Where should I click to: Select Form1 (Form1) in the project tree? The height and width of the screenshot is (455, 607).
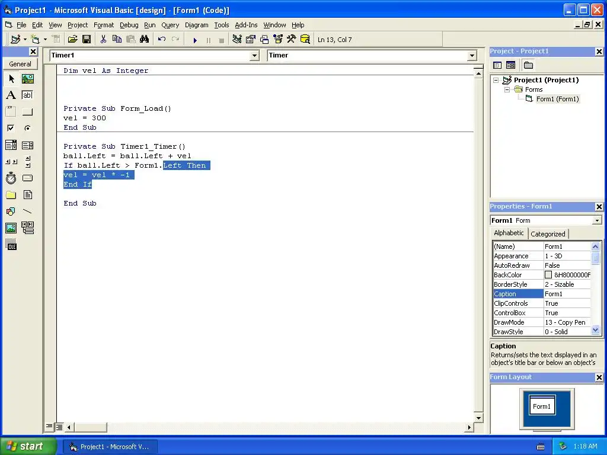[x=557, y=99]
